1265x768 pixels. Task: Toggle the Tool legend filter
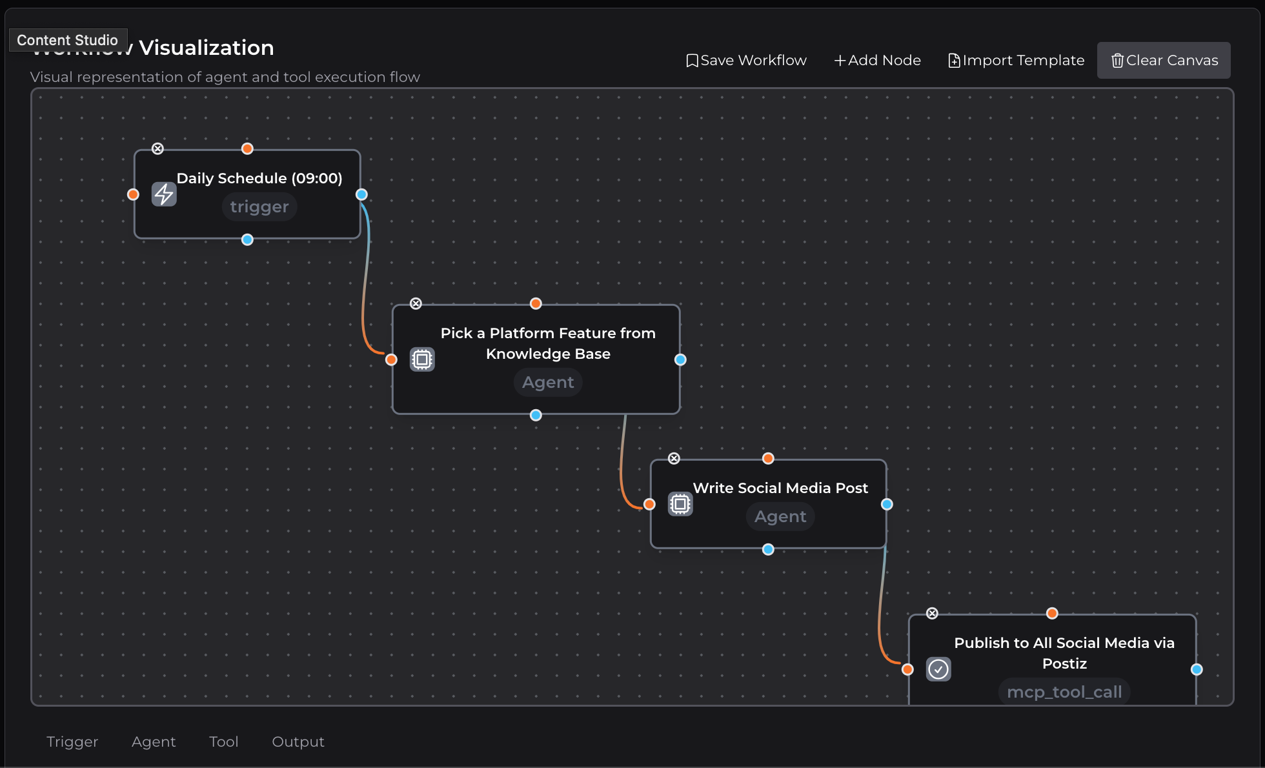[x=224, y=742]
